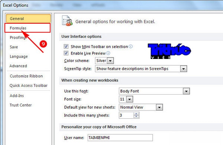Image resolution: width=223 pixels, height=145 pixels.
Task: Click the Show feature descriptions in ScreenTips field
Action: point(138,69)
